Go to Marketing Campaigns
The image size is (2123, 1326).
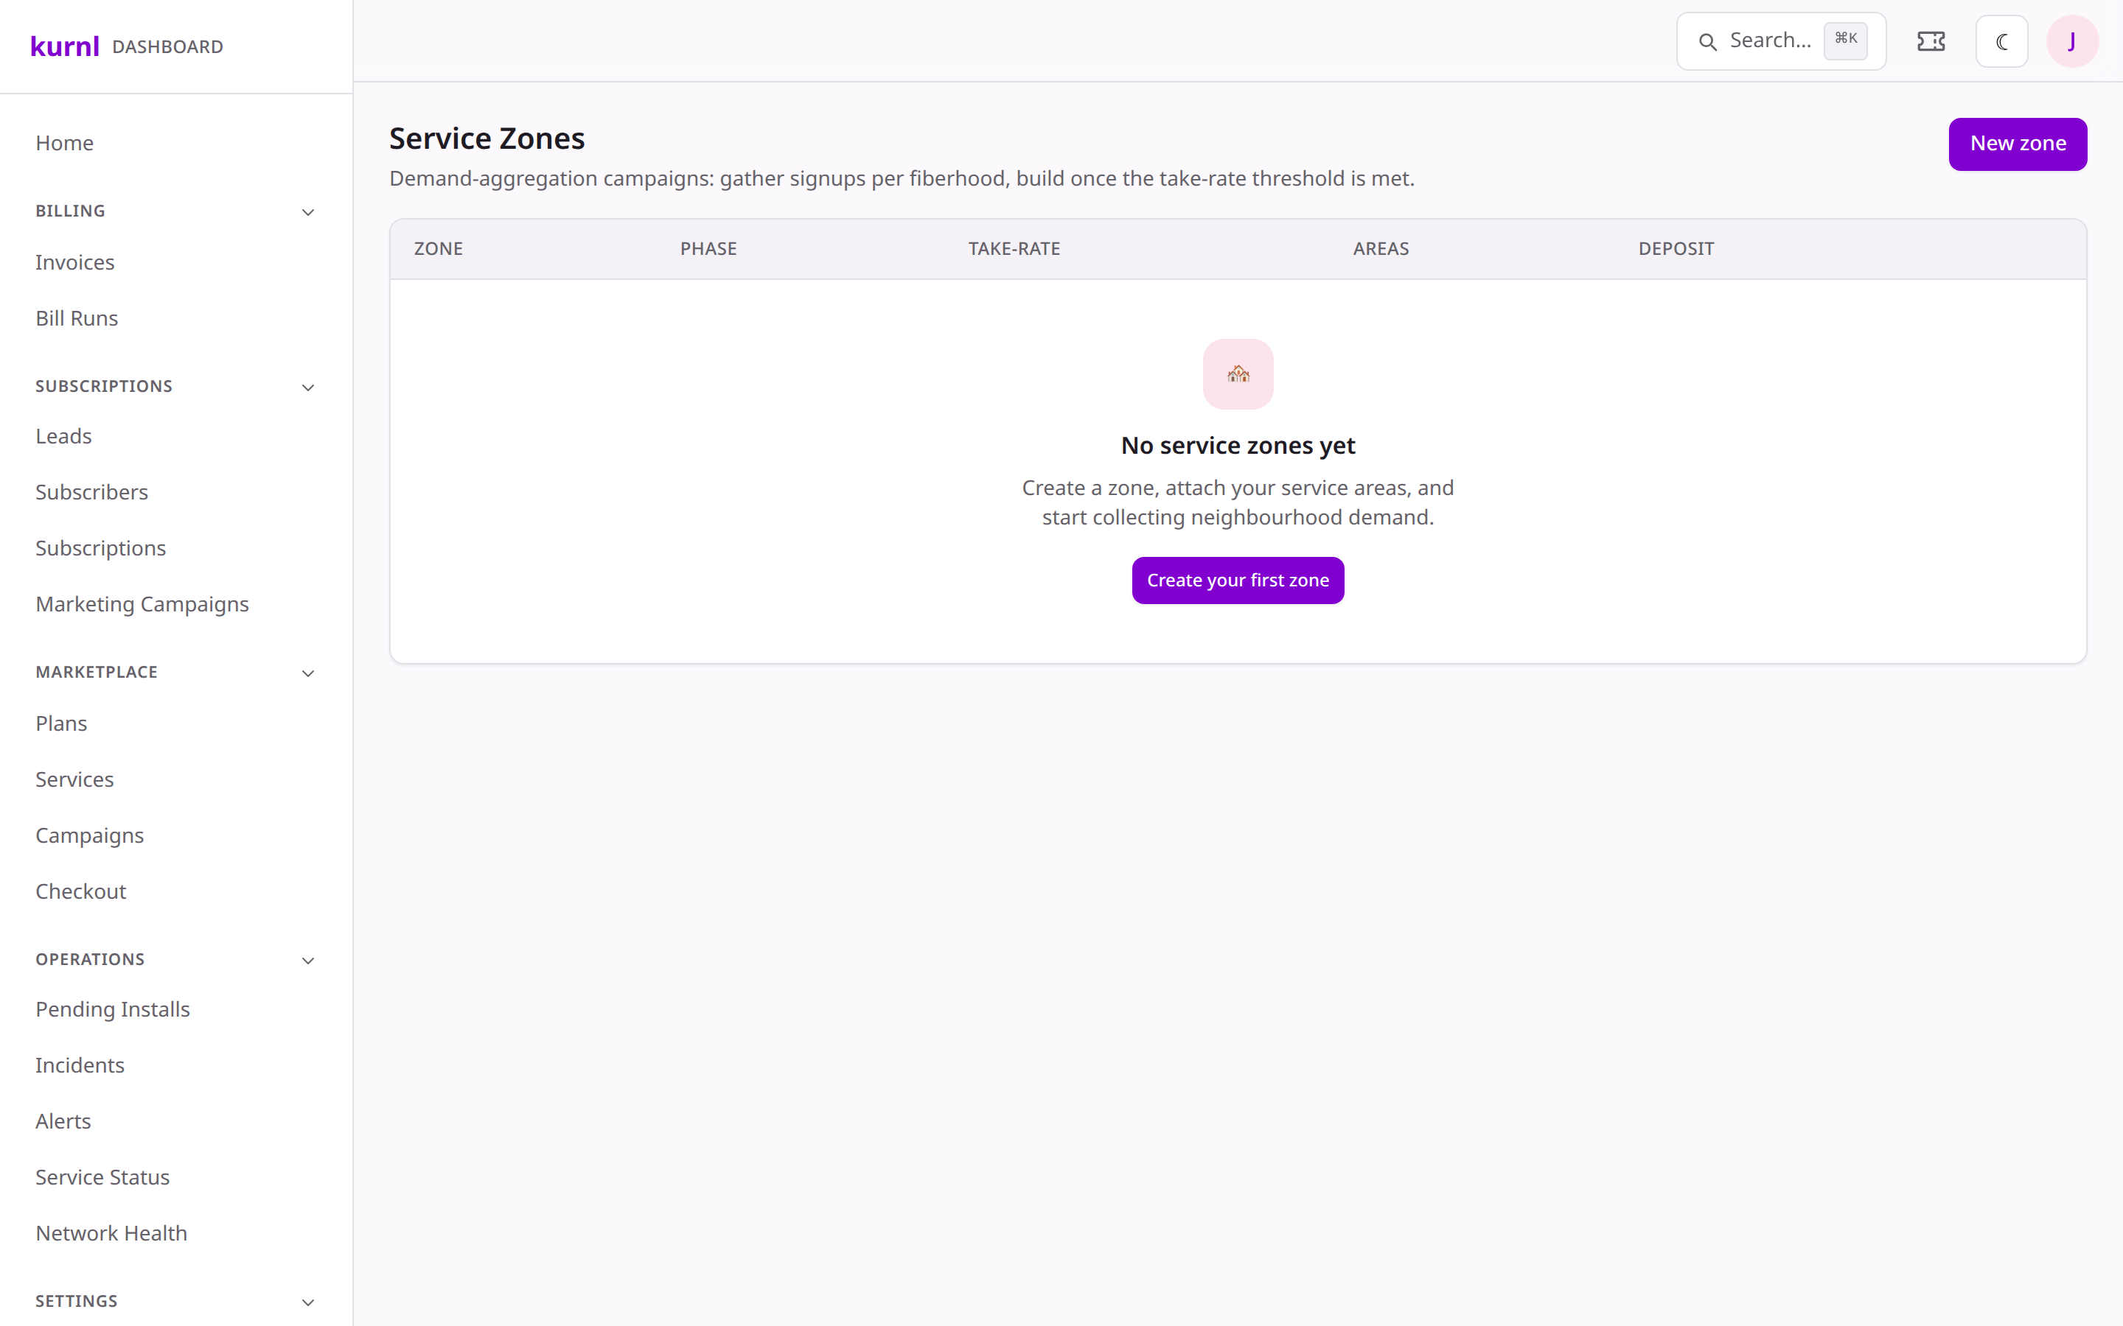pos(142,604)
